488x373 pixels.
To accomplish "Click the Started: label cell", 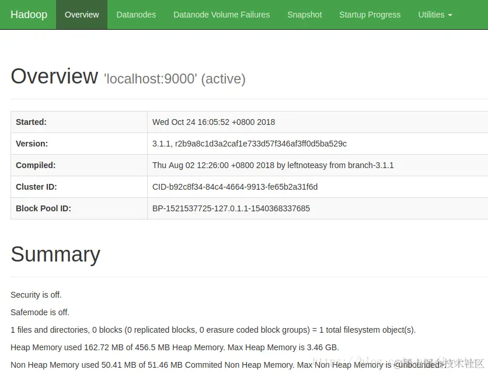I will [x=79, y=122].
